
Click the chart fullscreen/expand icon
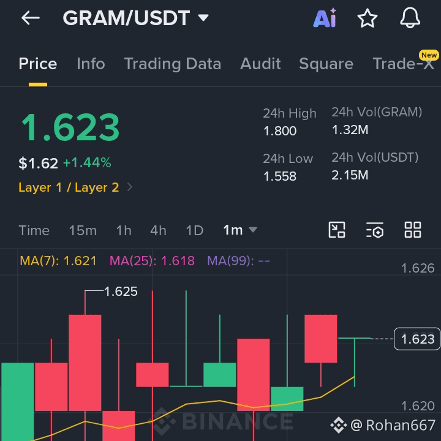[x=337, y=230]
